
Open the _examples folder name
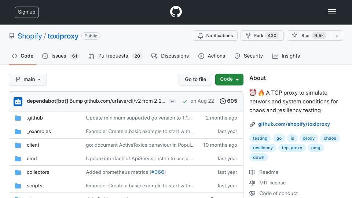[x=39, y=131]
